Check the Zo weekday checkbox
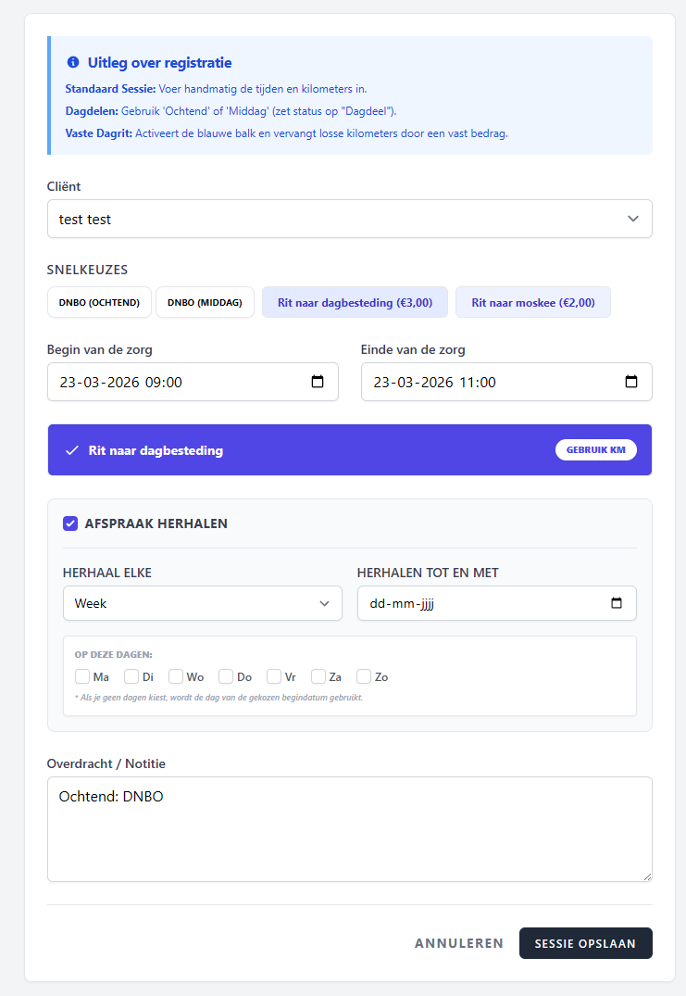 tap(364, 676)
